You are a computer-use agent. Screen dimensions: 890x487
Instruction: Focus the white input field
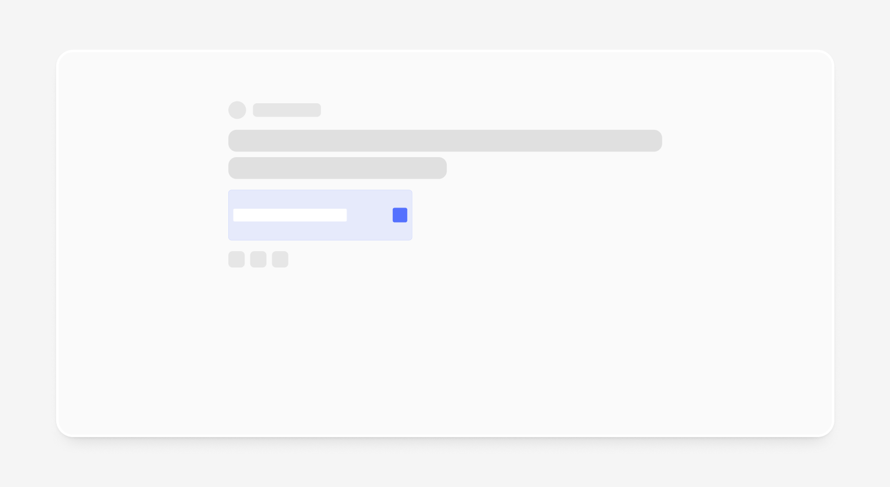click(x=290, y=215)
